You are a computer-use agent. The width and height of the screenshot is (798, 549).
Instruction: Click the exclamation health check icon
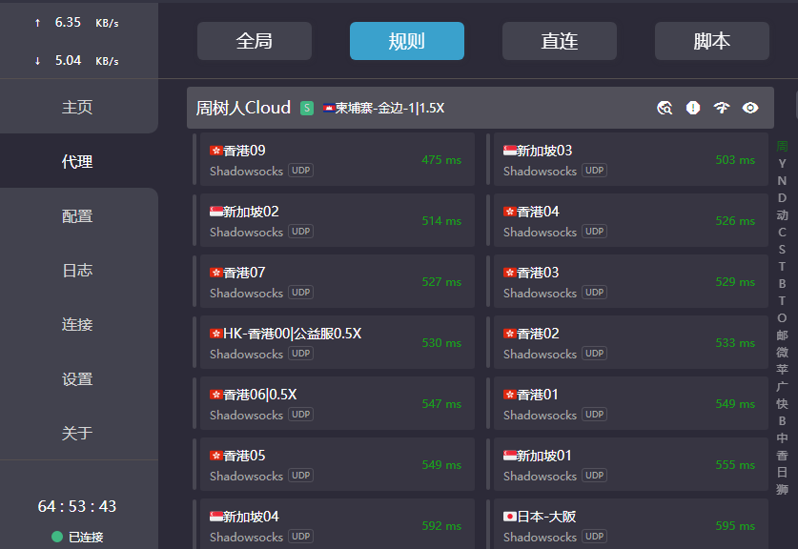tap(693, 108)
